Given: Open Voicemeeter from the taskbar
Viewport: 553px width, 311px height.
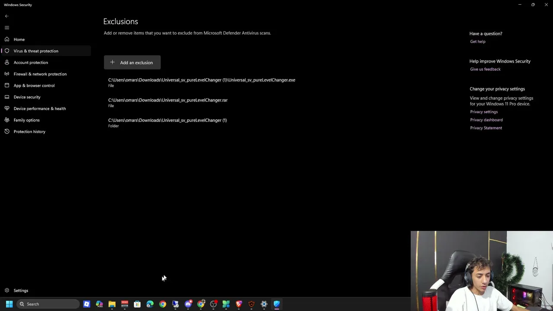Looking at the screenshot, I should (124, 304).
